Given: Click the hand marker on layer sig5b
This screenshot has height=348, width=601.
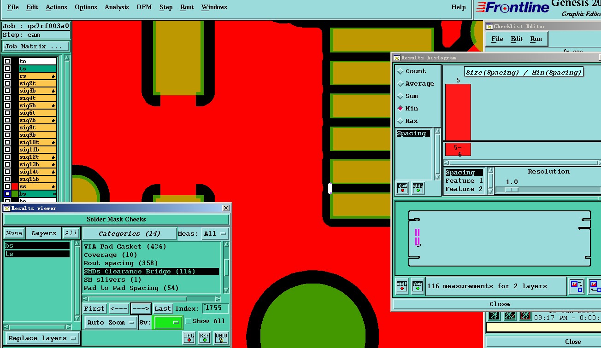Looking at the screenshot, I should point(53,105).
